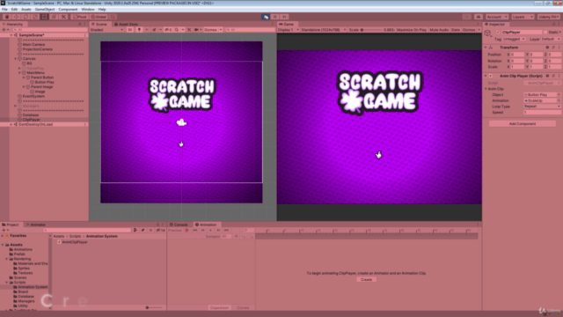Go to last keyframe in Animation window
This screenshot has width=563, height=317.
click(x=227, y=230)
